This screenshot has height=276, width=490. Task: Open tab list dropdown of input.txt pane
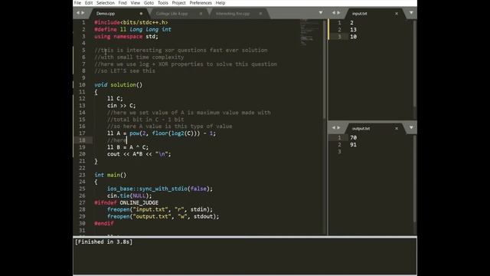click(x=411, y=13)
